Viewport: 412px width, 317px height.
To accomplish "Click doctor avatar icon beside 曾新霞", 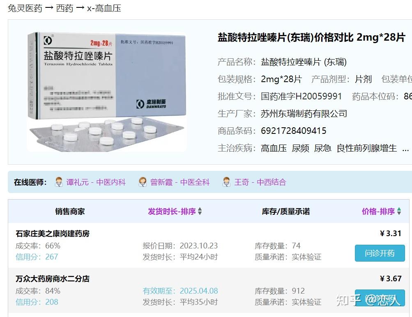I will pos(143,182).
